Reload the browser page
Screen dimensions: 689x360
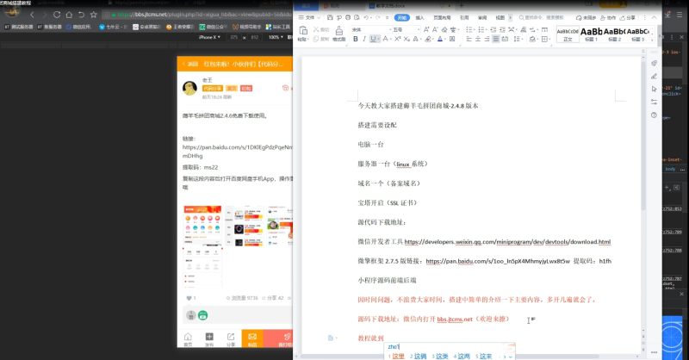[57, 15]
